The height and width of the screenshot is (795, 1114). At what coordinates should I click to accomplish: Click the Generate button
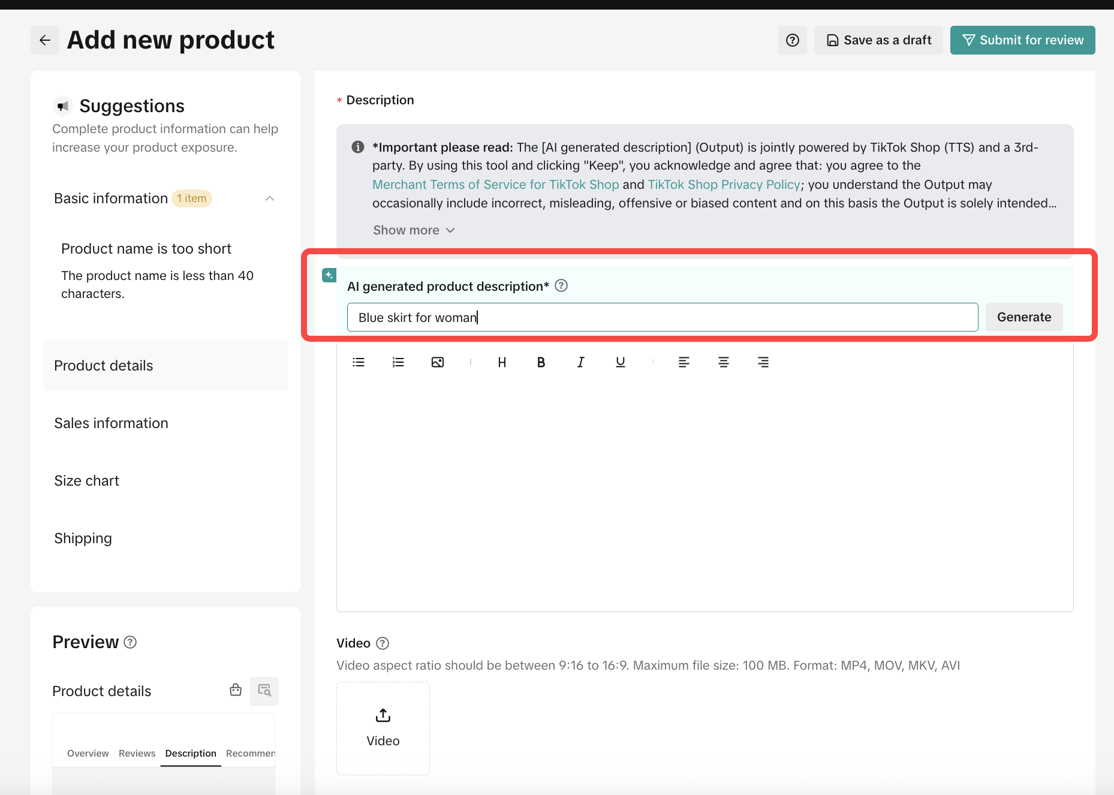(1023, 317)
